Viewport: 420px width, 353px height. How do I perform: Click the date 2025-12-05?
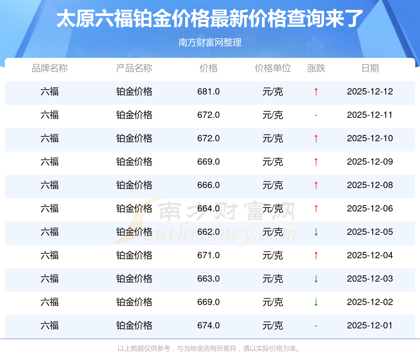(370, 232)
